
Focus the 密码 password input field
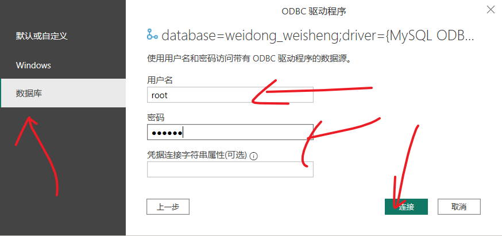[230, 132]
